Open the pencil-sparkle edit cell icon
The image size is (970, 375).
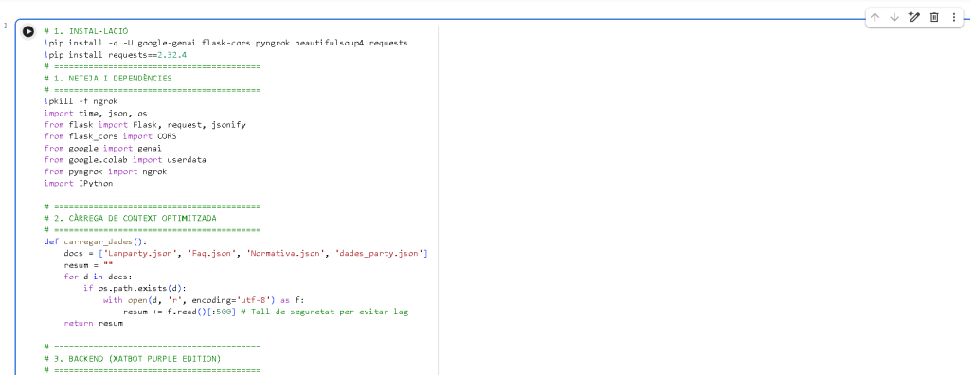914,17
